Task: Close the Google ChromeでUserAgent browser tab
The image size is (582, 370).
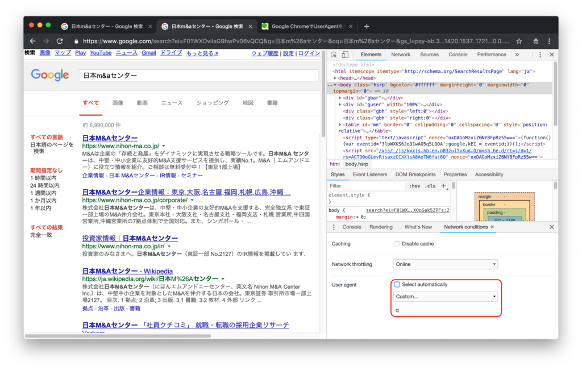Action: pos(351,26)
